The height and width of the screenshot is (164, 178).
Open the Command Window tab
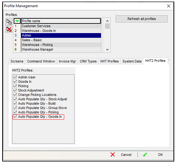click(x=41, y=61)
